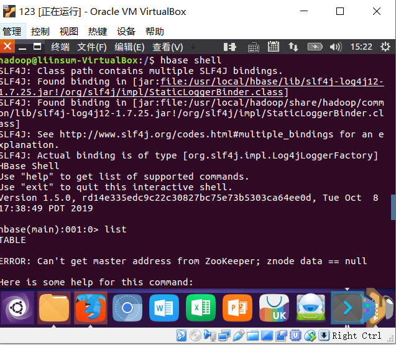Viewport: 396px width, 345px height.
Task: Click the mouse integration green arrow icon
Action: pyautogui.click(x=310, y=336)
